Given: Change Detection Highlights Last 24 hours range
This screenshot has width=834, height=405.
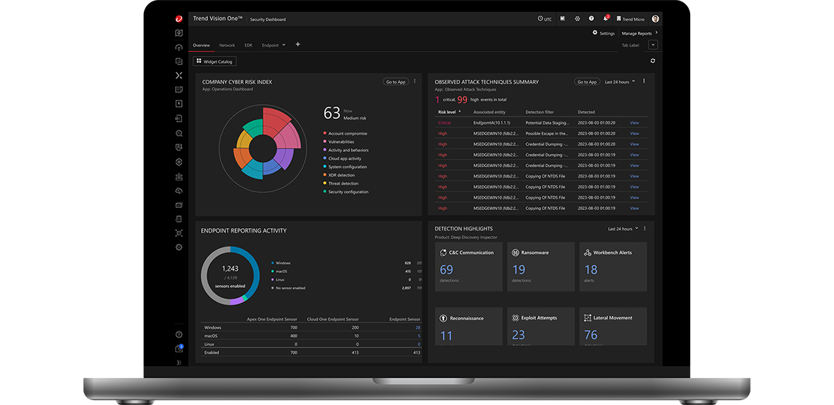Looking at the screenshot, I should pyautogui.click(x=623, y=229).
